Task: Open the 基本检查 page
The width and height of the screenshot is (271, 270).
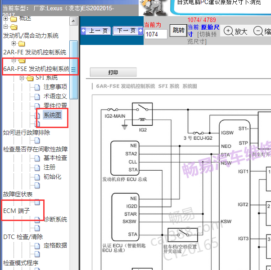Action: [x=55, y=158]
